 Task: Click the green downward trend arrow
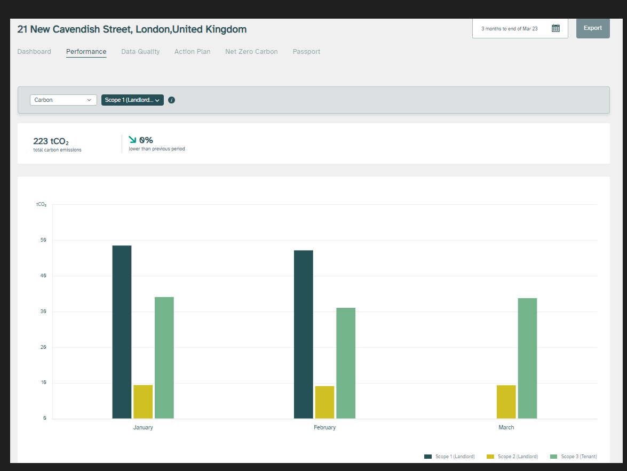tap(133, 140)
